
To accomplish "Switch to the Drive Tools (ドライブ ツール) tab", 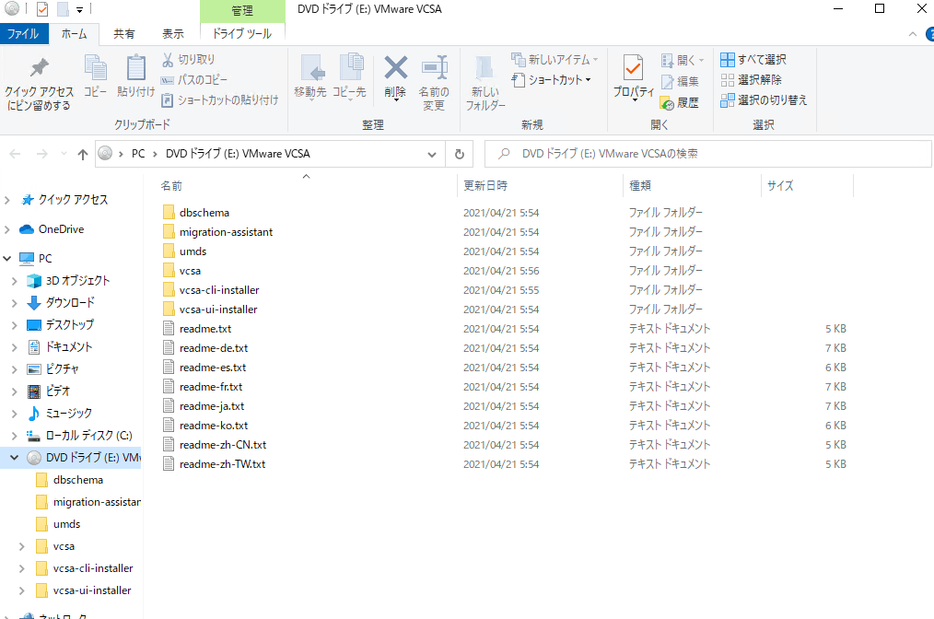I will [242, 34].
